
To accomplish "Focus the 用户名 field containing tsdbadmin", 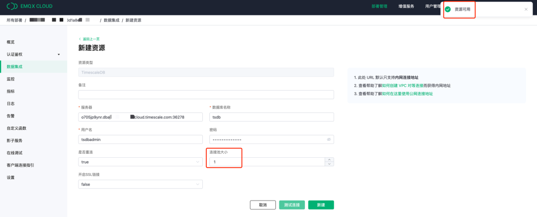I will [140, 139].
